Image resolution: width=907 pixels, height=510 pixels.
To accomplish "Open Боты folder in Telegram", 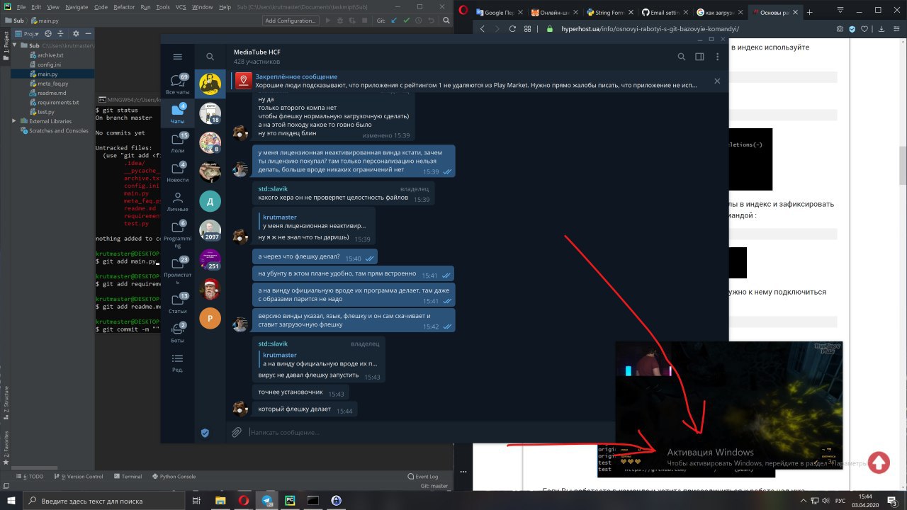I will coord(177,334).
